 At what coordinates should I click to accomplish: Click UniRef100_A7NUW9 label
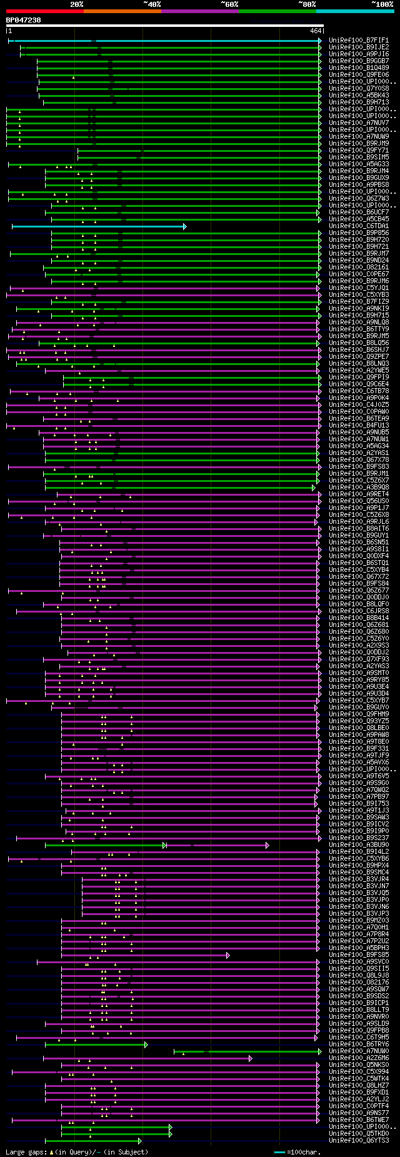359,137
